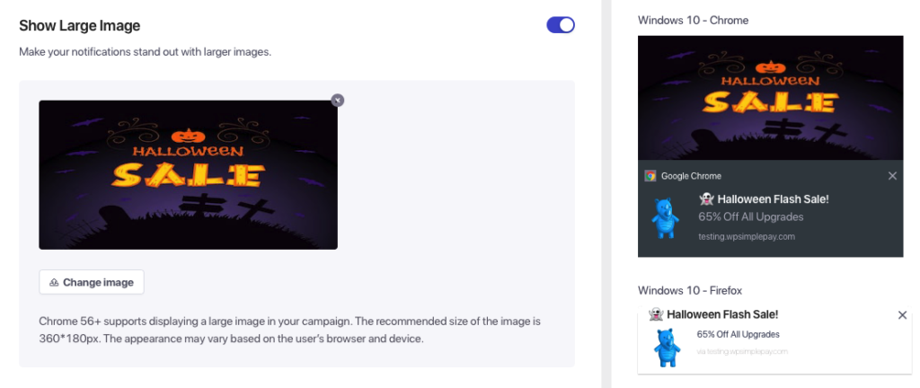Click the 65% Off message in Chrome preview
920x388 pixels.
point(750,216)
